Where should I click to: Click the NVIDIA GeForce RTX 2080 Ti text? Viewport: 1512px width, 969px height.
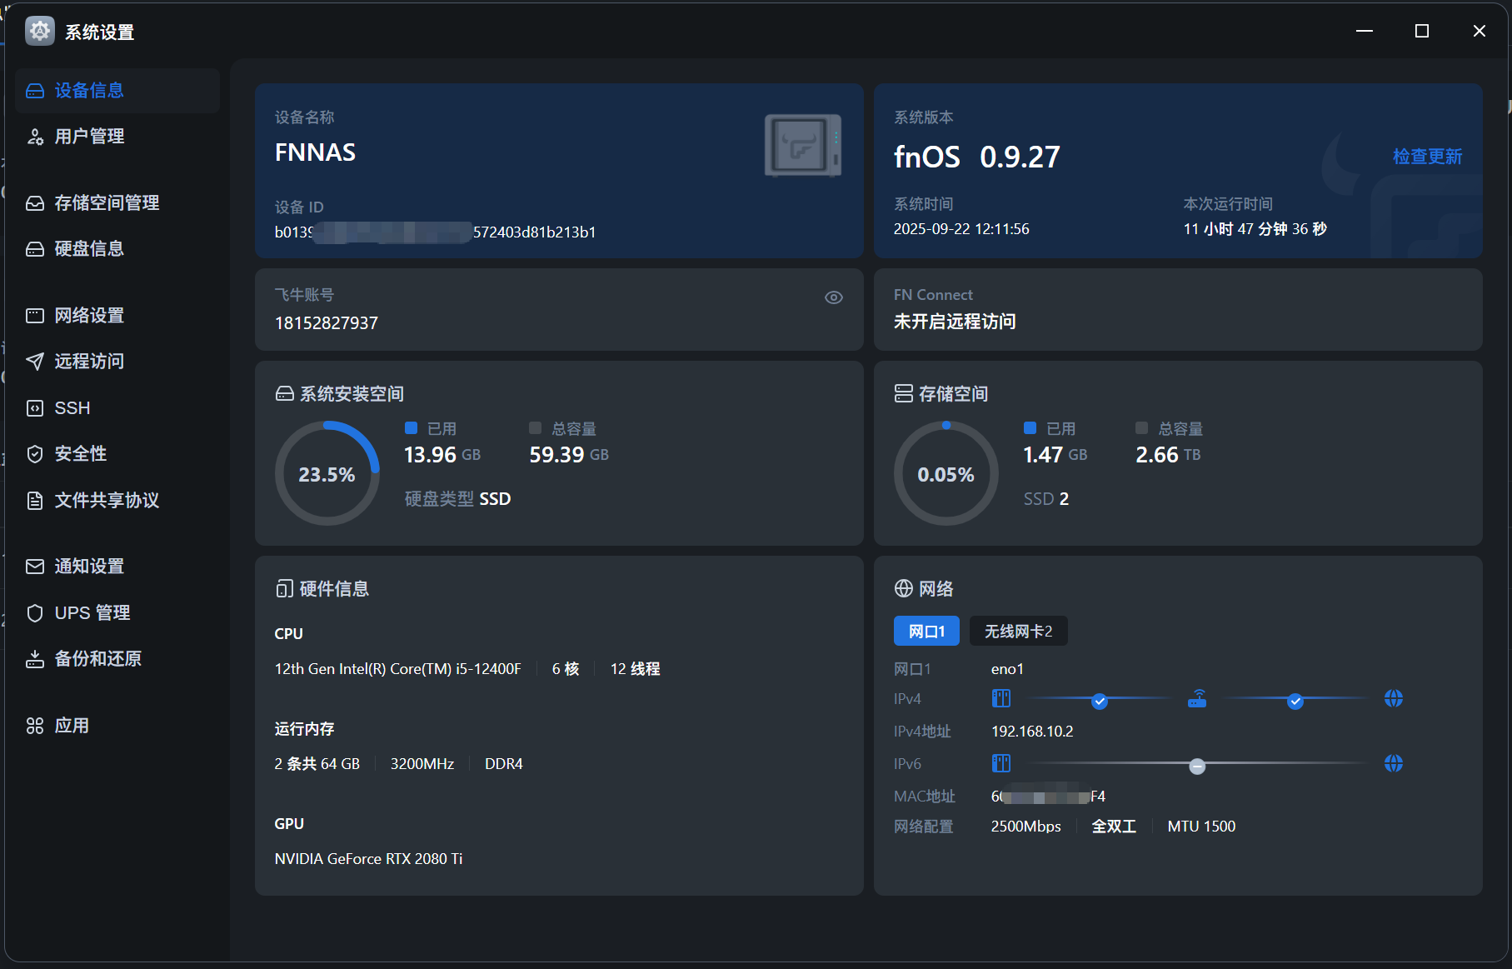[368, 859]
